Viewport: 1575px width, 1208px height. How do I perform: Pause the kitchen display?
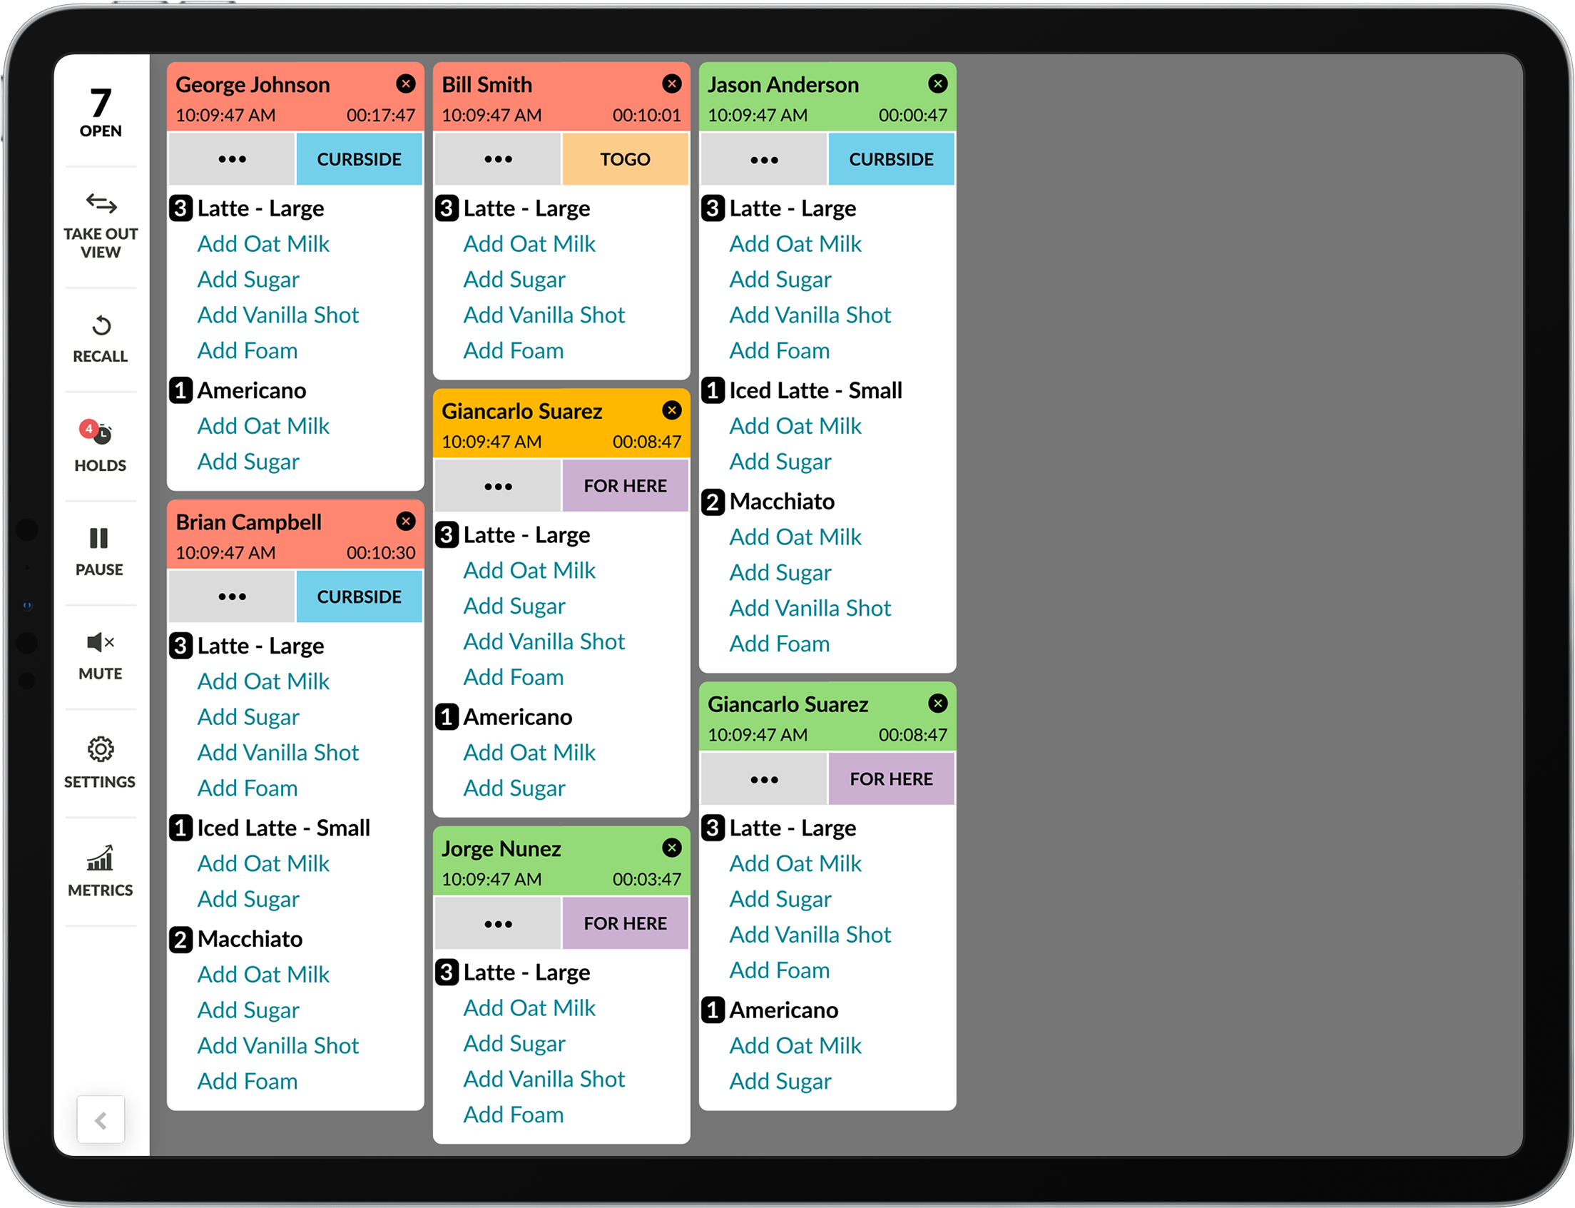[99, 551]
